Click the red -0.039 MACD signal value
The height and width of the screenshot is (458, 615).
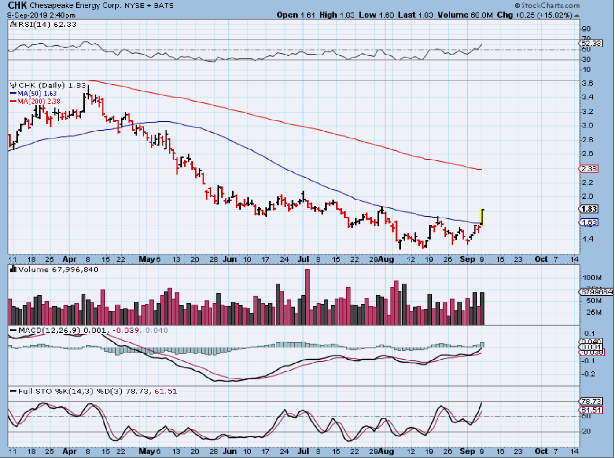(125, 331)
